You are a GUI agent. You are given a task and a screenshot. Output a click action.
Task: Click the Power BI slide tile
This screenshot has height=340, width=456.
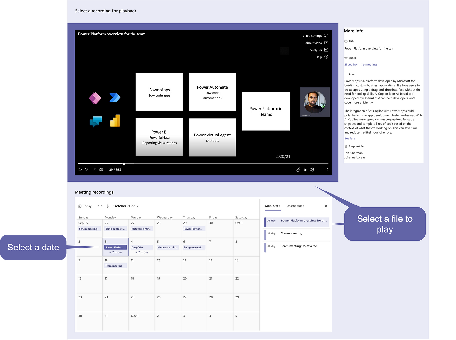pos(160,137)
